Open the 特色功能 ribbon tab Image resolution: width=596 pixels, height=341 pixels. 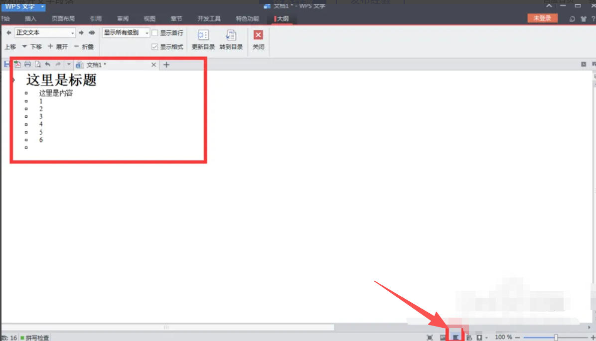pyautogui.click(x=246, y=18)
